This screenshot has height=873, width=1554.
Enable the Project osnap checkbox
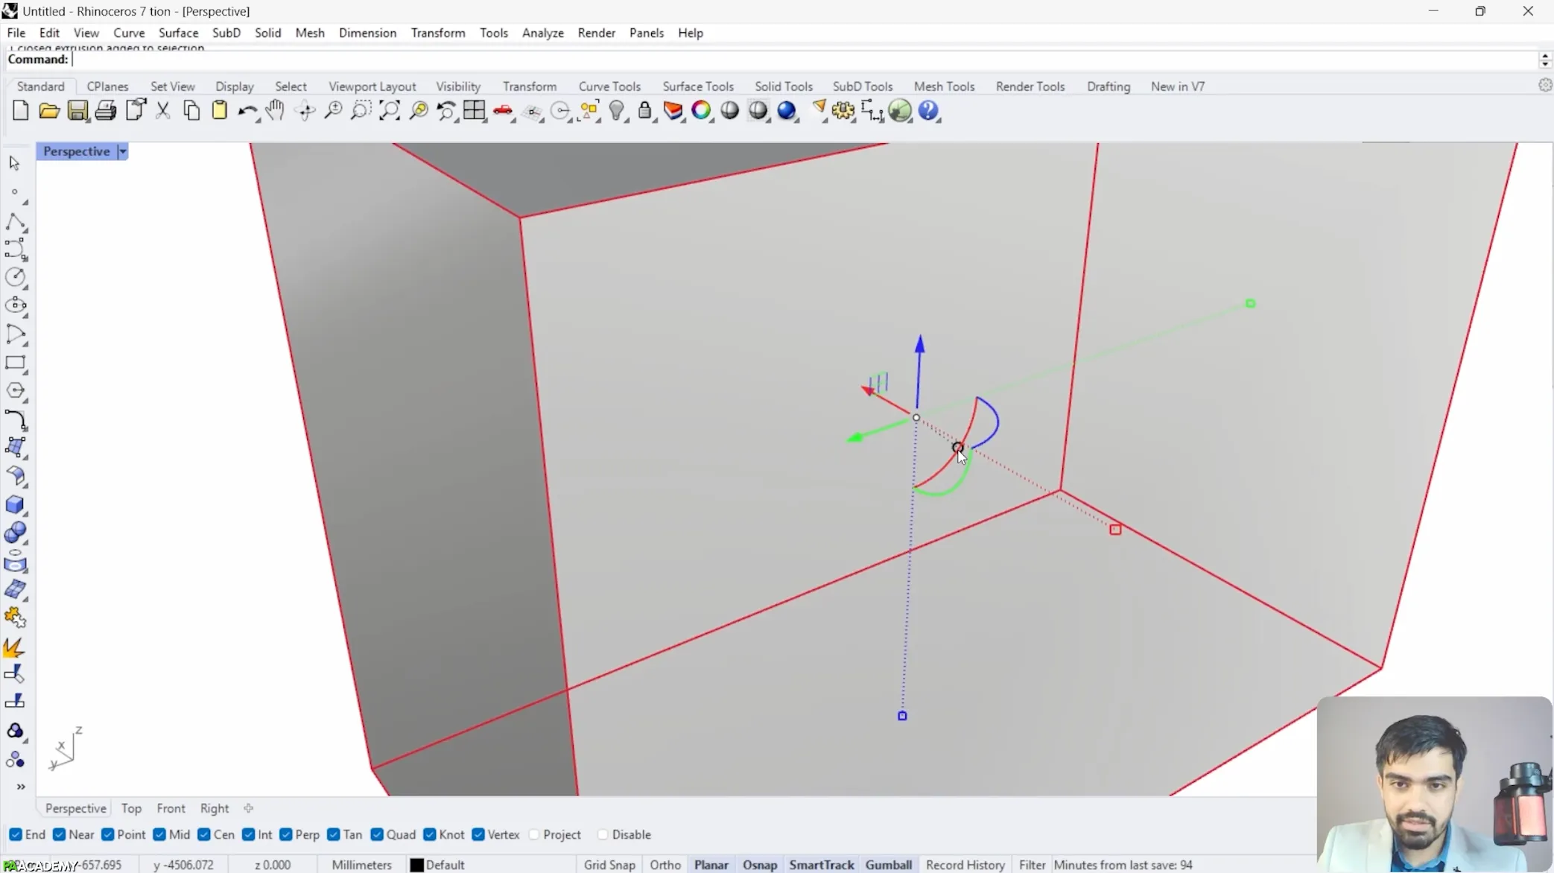click(534, 834)
